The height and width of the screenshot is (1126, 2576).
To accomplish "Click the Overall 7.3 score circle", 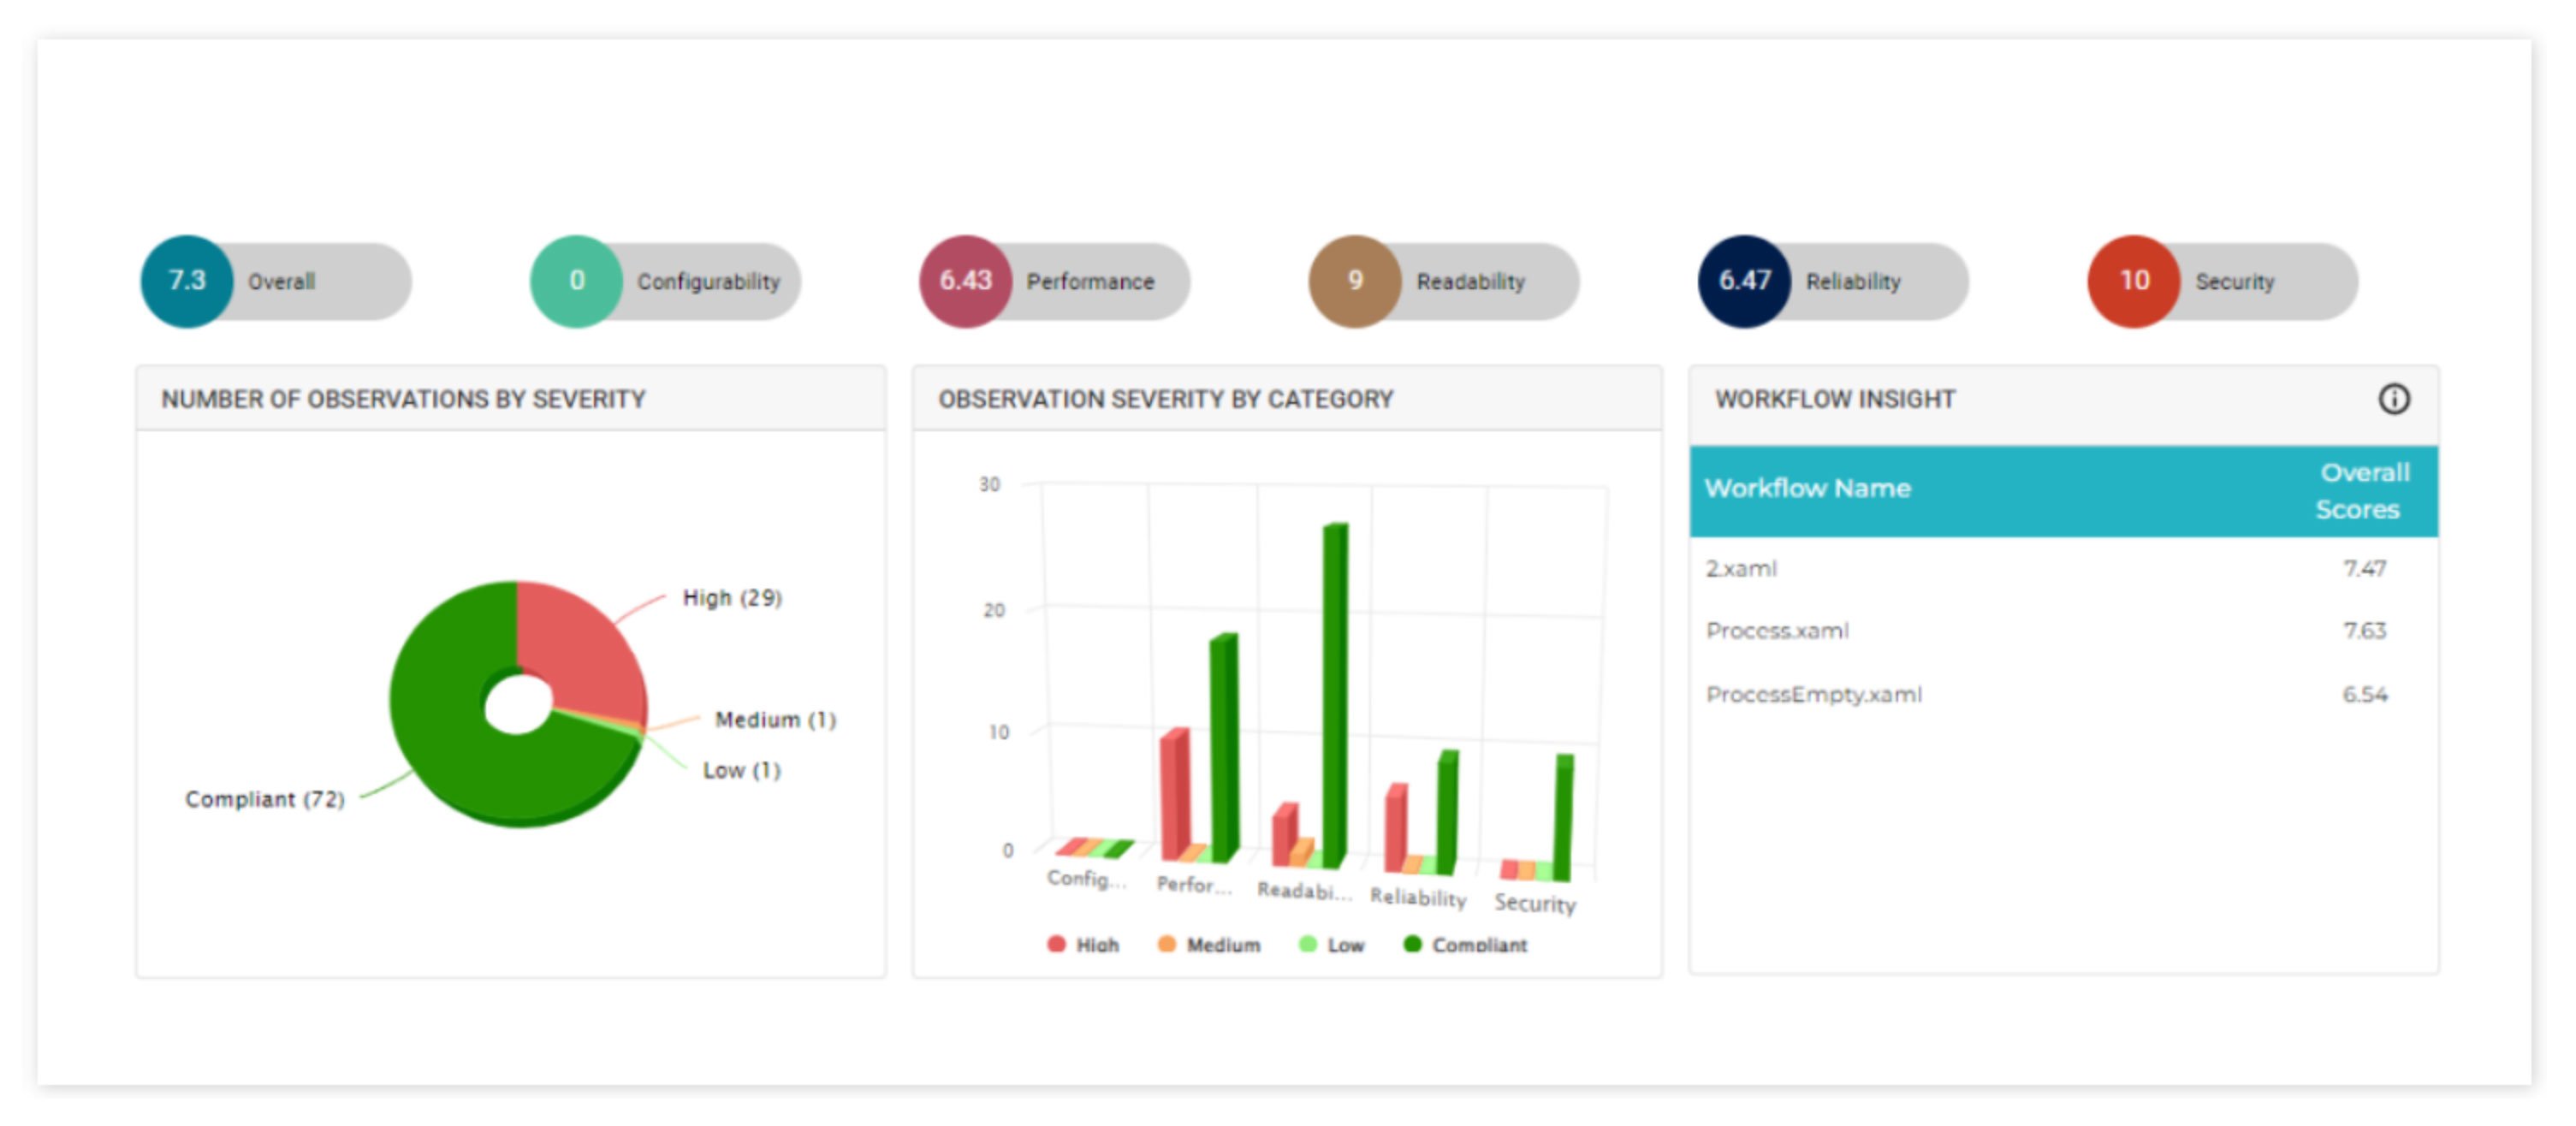I will click(x=187, y=281).
